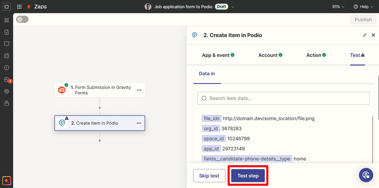This screenshot has width=379, height=188.
Task: Open the comments icon in sidebar
Action: click(x=7, y=44)
